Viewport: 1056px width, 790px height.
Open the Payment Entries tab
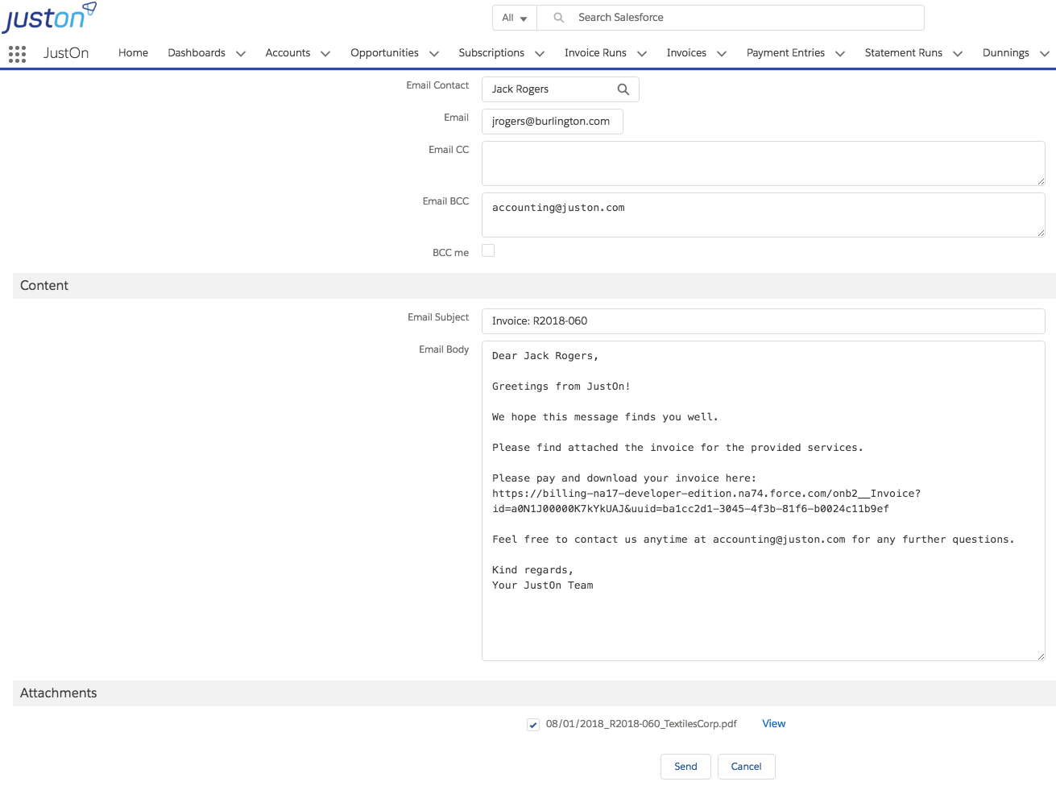785,53
